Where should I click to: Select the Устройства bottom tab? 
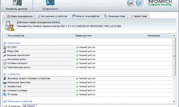point(12,106)
